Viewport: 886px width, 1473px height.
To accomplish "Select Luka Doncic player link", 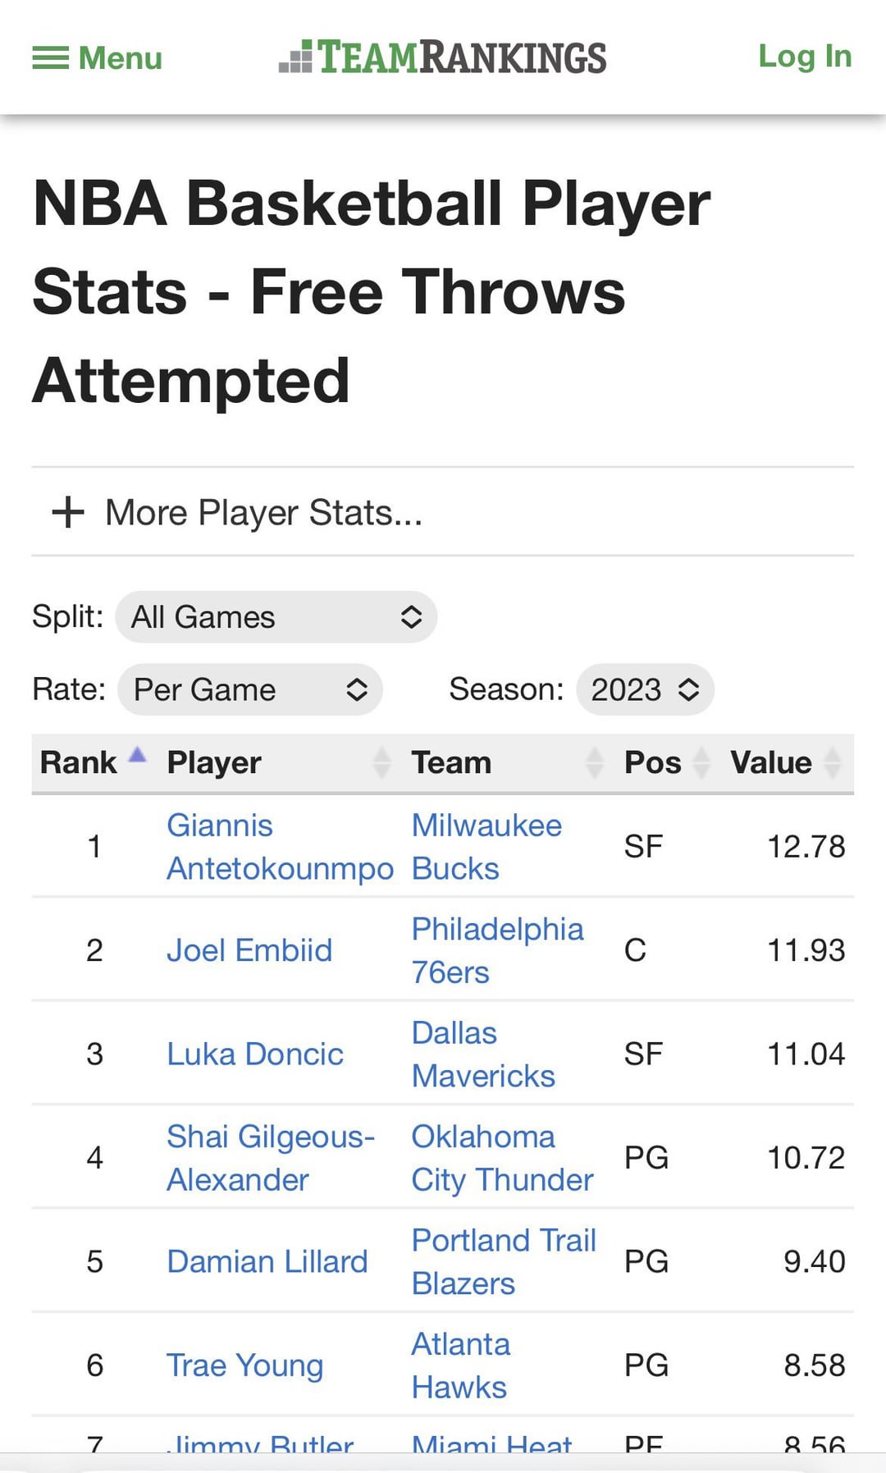I will point(254,1054).
